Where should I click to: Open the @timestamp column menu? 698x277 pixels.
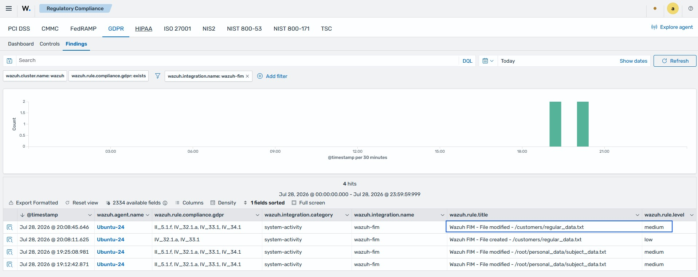(90, 215)
